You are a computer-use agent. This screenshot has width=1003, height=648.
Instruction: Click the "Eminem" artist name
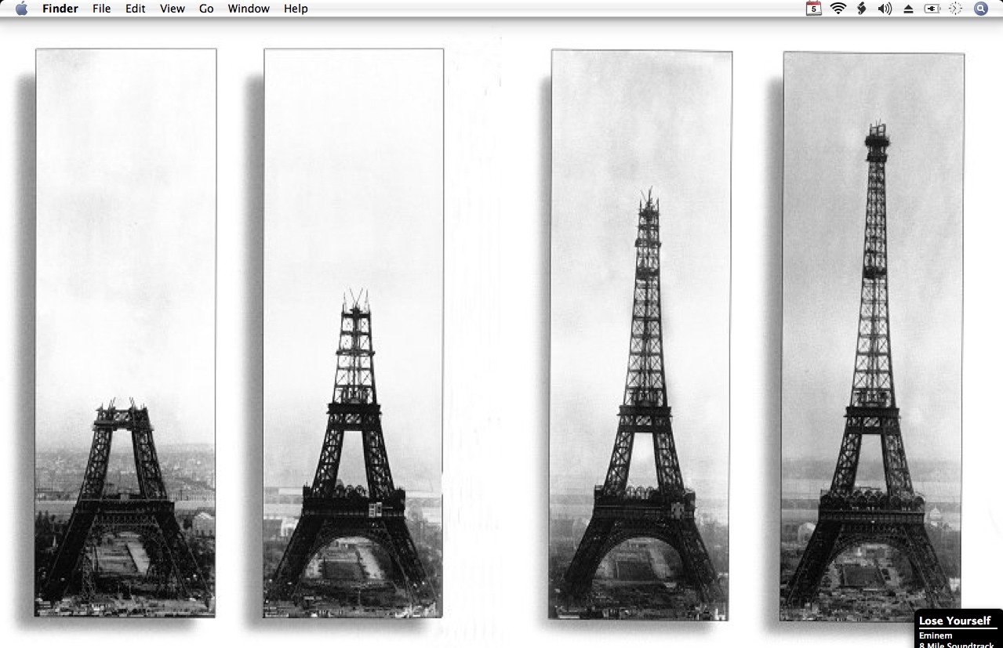pos(934,635)
